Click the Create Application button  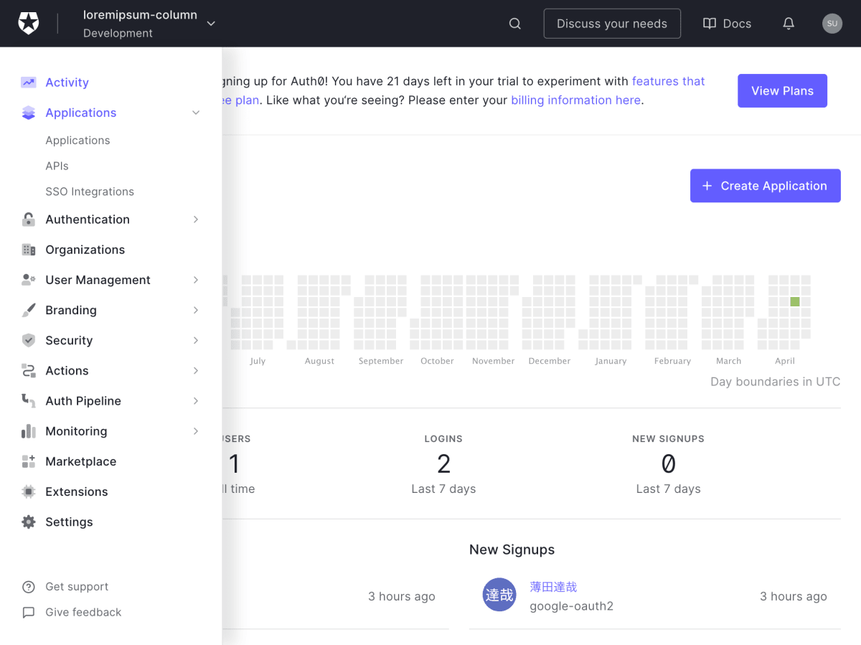coord(766,186)
